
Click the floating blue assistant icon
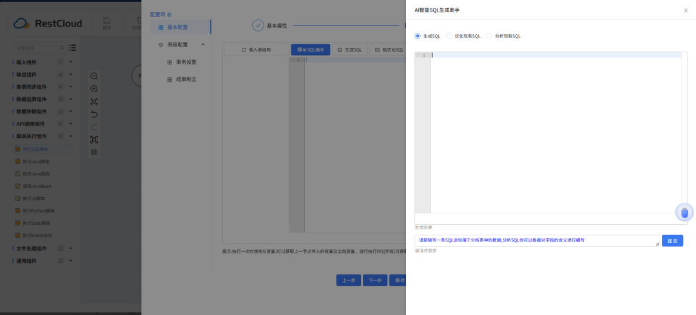pos(684,213)
